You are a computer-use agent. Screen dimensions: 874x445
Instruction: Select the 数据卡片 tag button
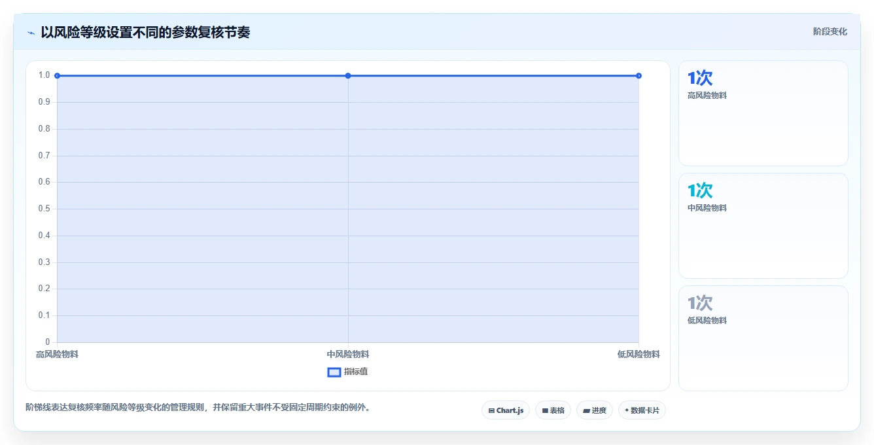pos(642,410)
